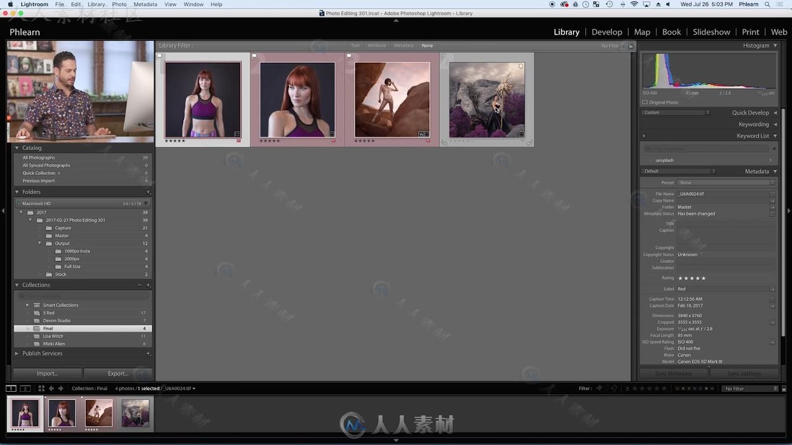Click the red color label of third photo
The width and height of the screenshot is (792, 445).
[428, 141]
